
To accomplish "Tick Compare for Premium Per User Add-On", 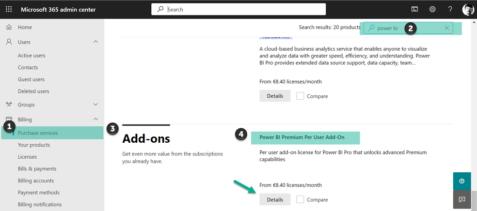I will coord(300,199).
